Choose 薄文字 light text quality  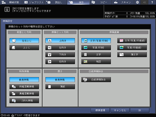[x=132, y=55]
